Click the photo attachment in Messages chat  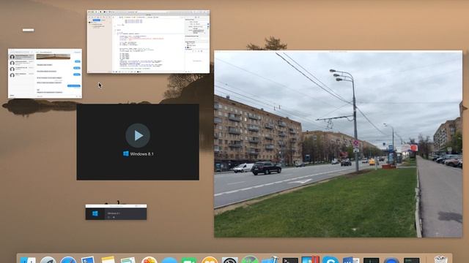tap(53, 57)
